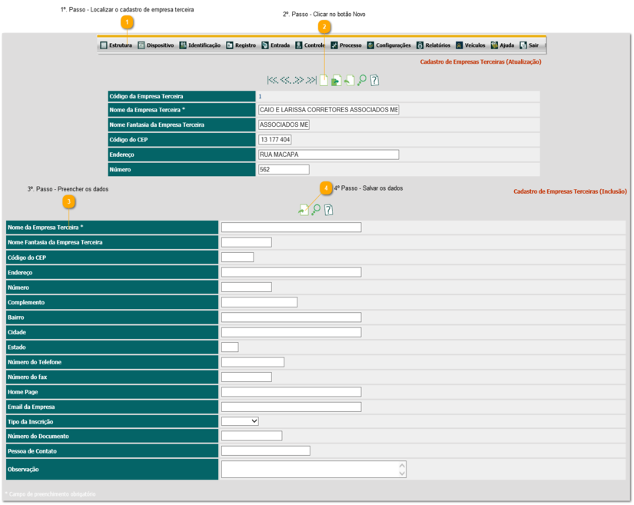The width and height of the screenshot is (634, 505).
Task: Click the previous record navigation arrow
Action: click(x=285, y=80)
